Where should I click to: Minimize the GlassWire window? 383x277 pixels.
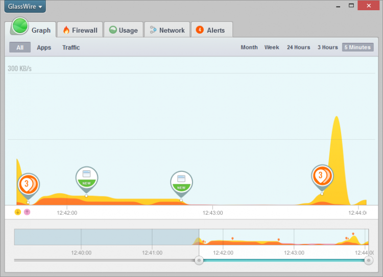pos(338,7)
